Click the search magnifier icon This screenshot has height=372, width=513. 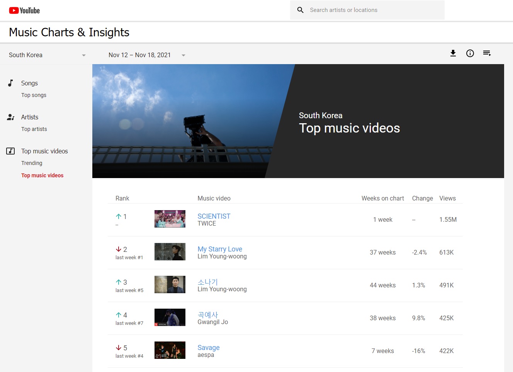(x=301, y=10)
